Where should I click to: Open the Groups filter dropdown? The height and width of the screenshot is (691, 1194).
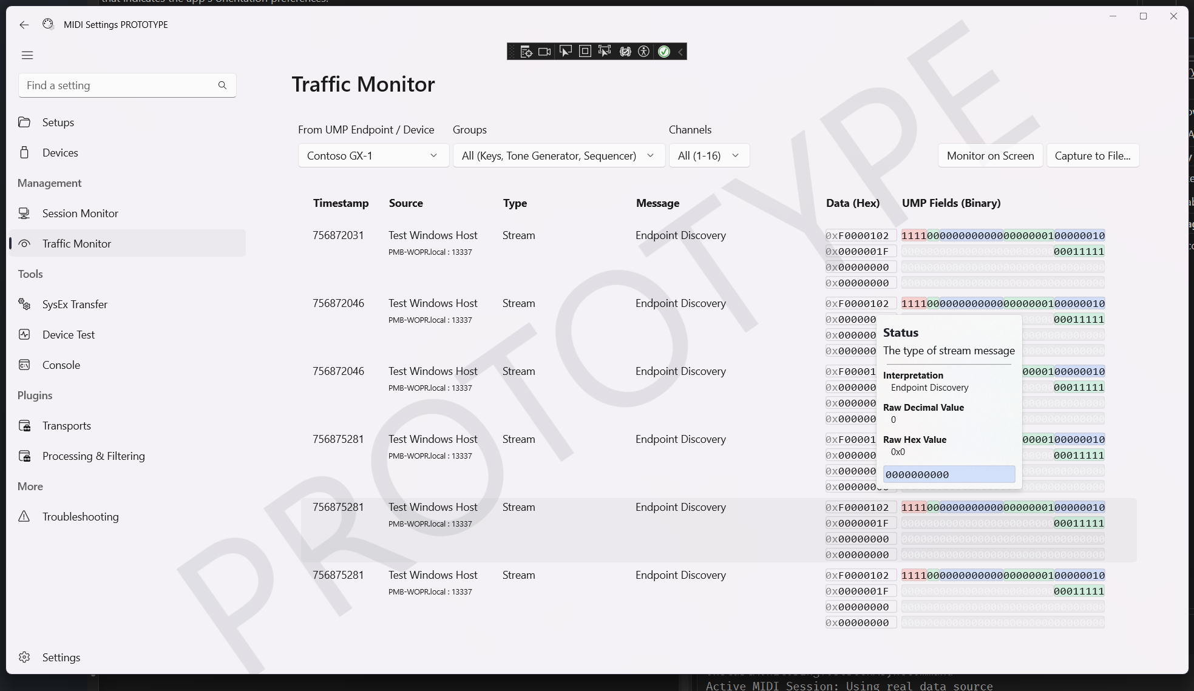558,156
